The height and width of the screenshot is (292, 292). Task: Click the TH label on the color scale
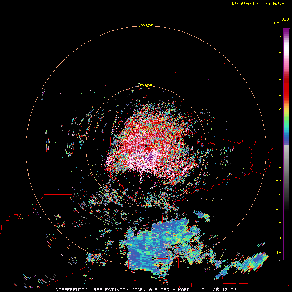279,253
